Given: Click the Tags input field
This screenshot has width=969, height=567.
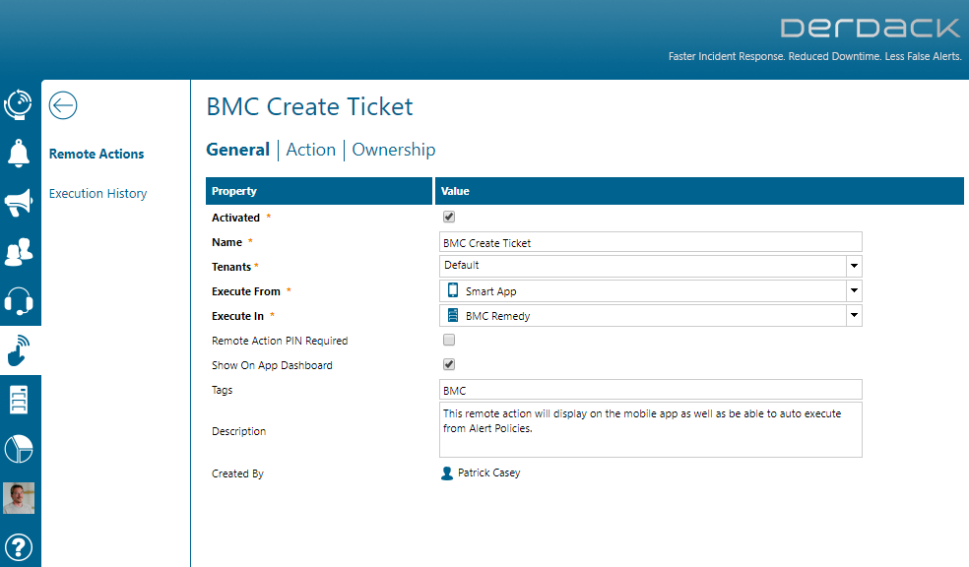Looking at the screenshot, I should [x=651, y=390].
